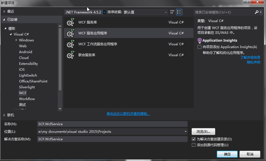Open the 单击此处以联机并查找模板 link
266x161 pixels.
129,114
